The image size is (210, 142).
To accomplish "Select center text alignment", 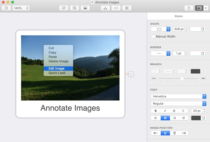I will click(165, 118).
